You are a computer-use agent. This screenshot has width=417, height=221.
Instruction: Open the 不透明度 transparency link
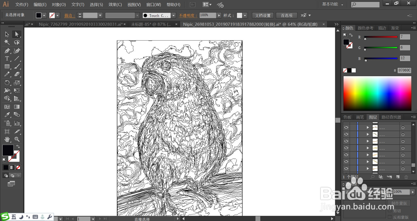[x=188, y=15]
